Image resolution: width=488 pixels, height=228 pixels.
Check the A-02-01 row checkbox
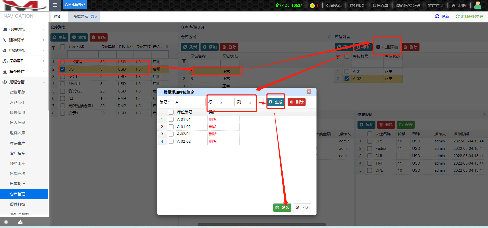171,134
